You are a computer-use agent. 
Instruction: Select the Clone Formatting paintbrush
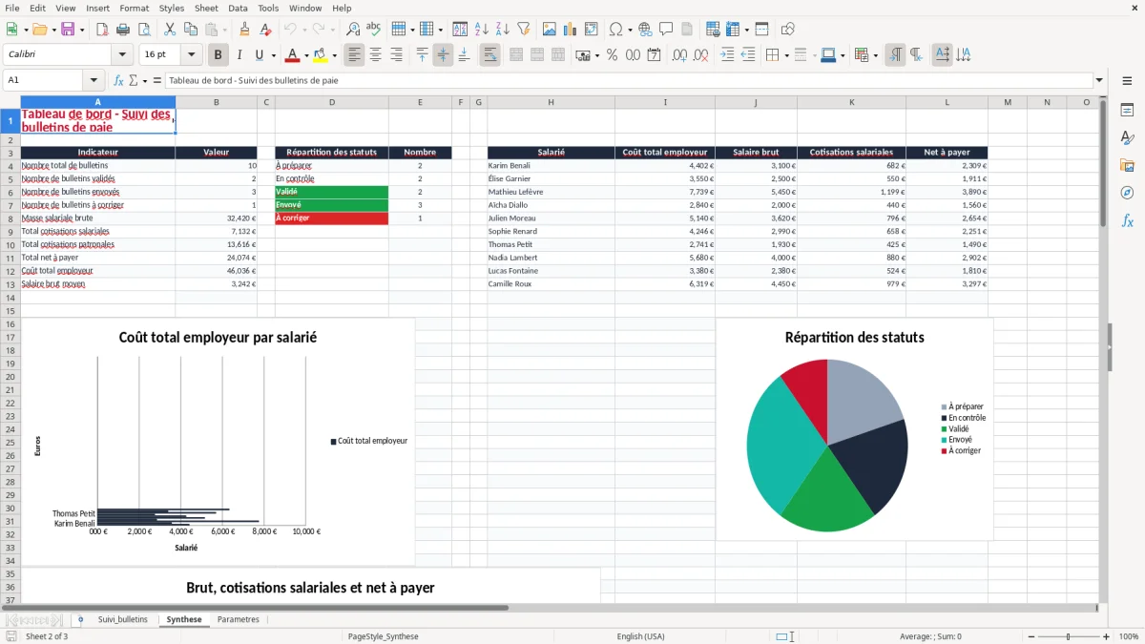point(245,30)
